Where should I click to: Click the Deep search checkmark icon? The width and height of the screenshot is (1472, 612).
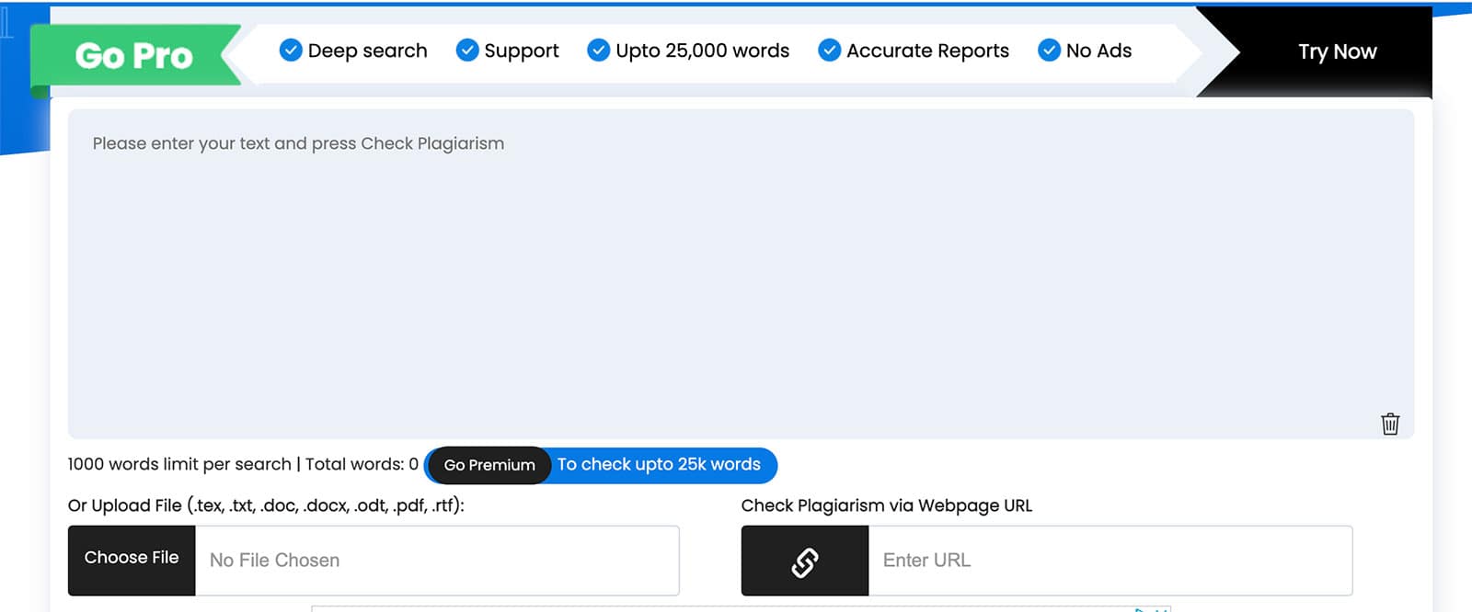[x=291, y=50]
